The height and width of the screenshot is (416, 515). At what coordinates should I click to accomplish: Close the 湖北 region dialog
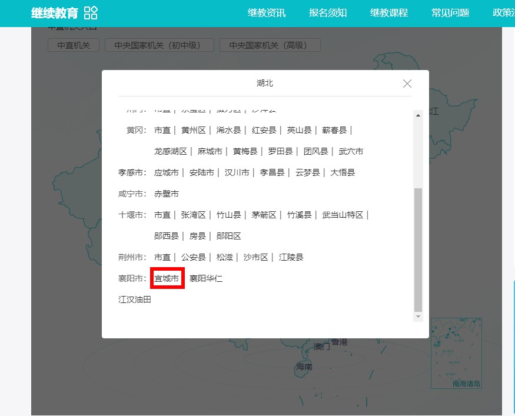[x=407, y=84]
